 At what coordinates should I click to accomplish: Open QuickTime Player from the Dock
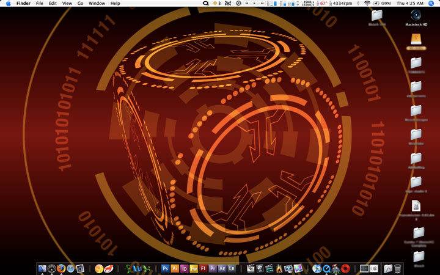[x=326, y=268]
